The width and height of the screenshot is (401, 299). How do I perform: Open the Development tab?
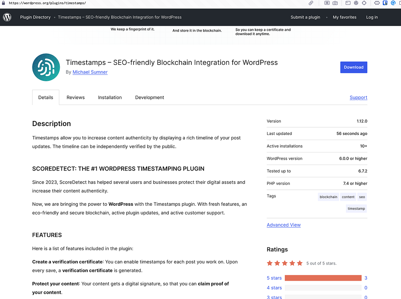coord(150,97)
